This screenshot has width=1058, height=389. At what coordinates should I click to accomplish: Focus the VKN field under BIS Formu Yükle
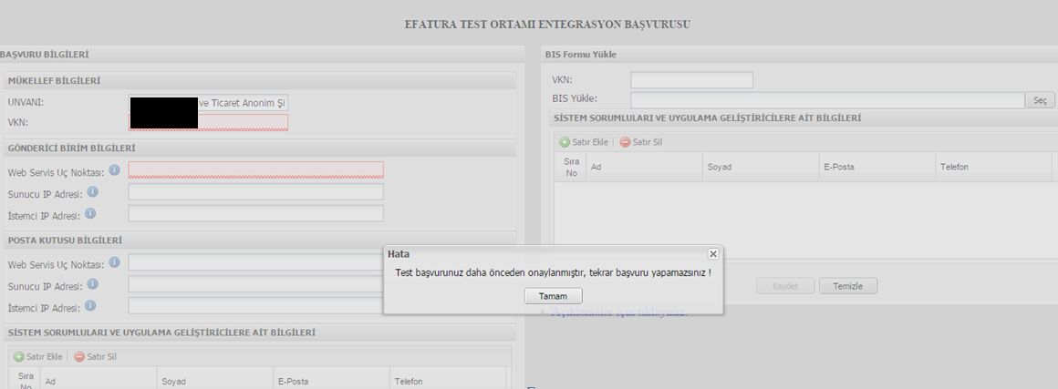tap(691, 80)
